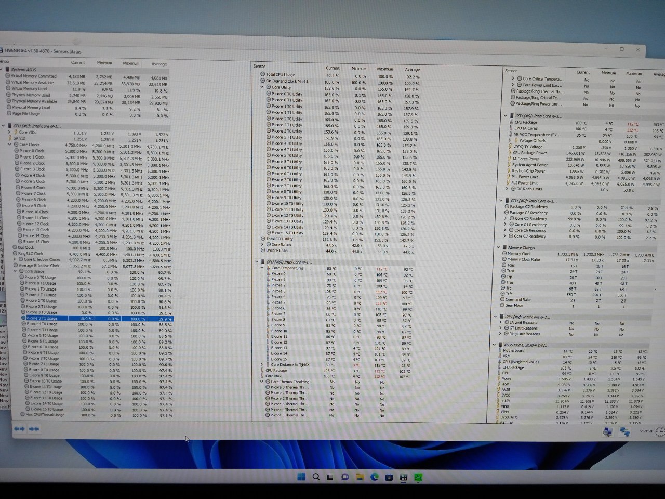The height and width of the screenshot is (499, 665).
Task: Launch Microsoft Edge from the taskbar
Action: click(x=374, y=477)
